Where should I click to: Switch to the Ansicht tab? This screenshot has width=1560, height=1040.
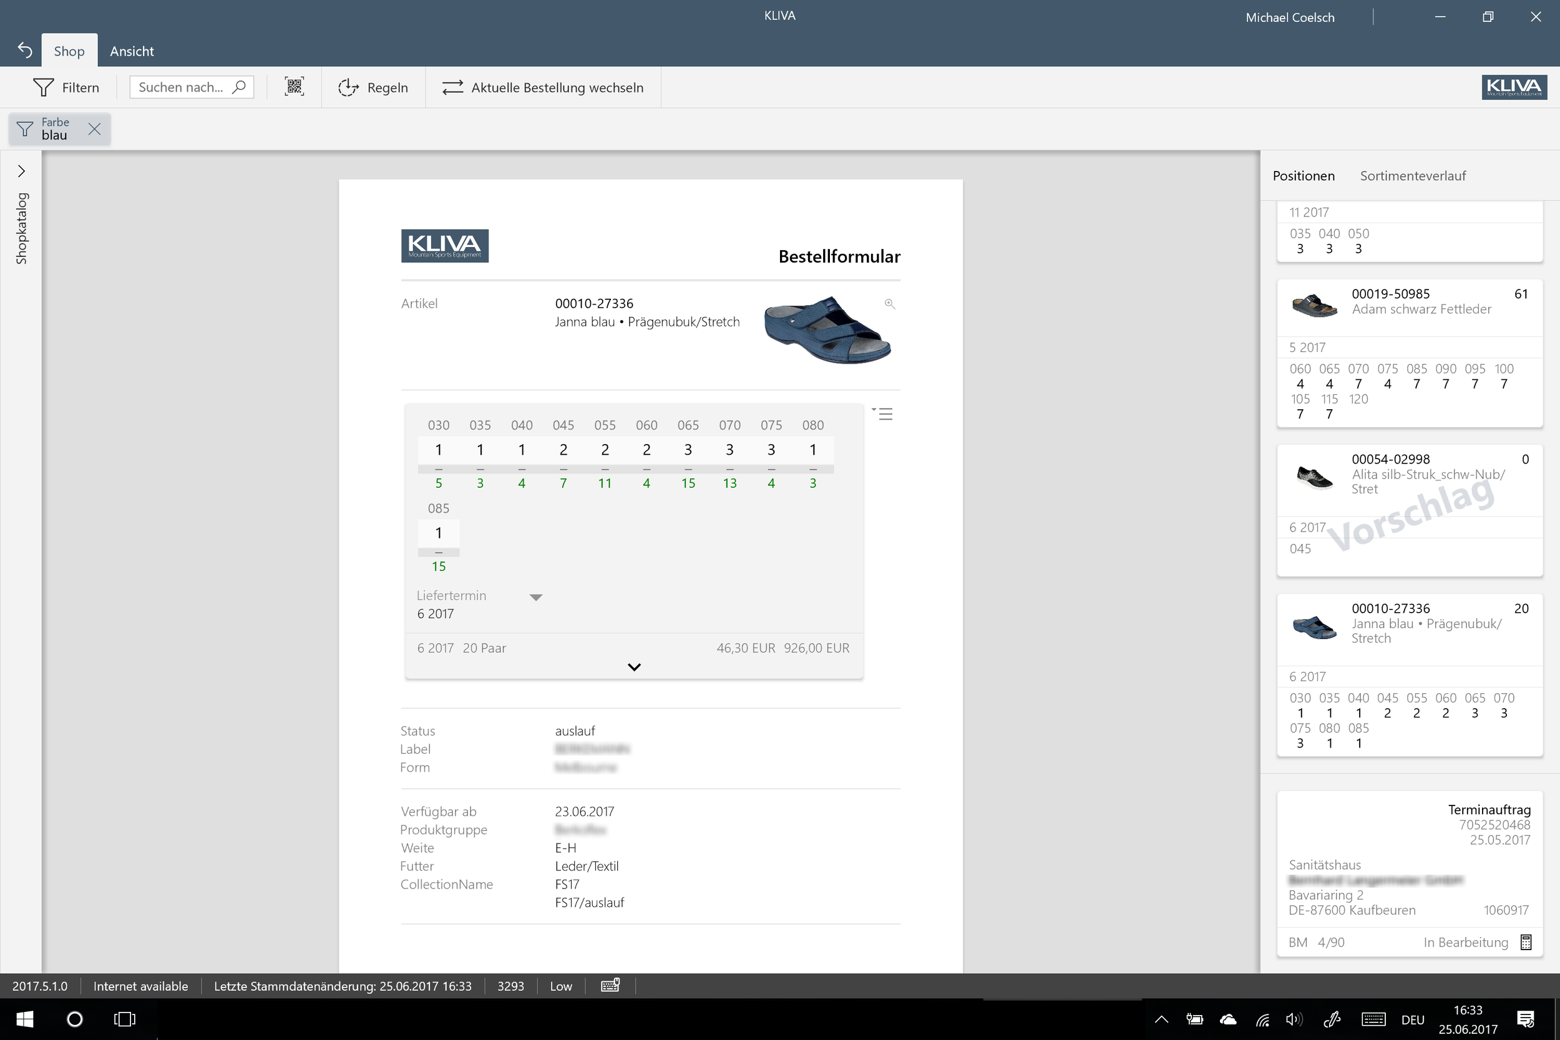point(131,51)
